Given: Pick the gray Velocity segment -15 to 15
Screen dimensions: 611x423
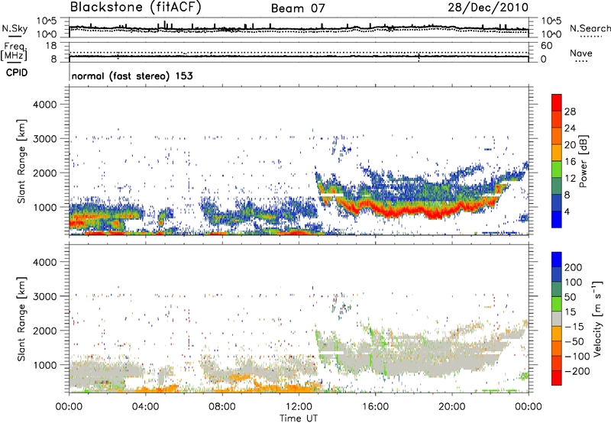Looking at the screenshot, I should (557, 318).
